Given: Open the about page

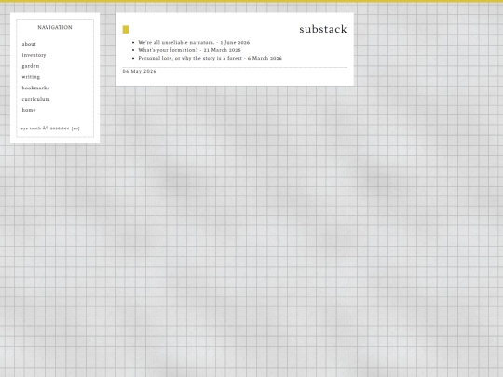Looking at the screenshot, I should pyautogui.click(x=29, y=44).
